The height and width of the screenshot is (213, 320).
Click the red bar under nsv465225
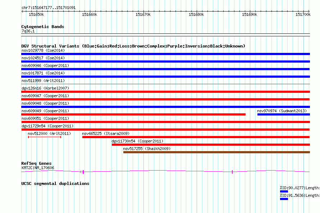tap(196, 137)
